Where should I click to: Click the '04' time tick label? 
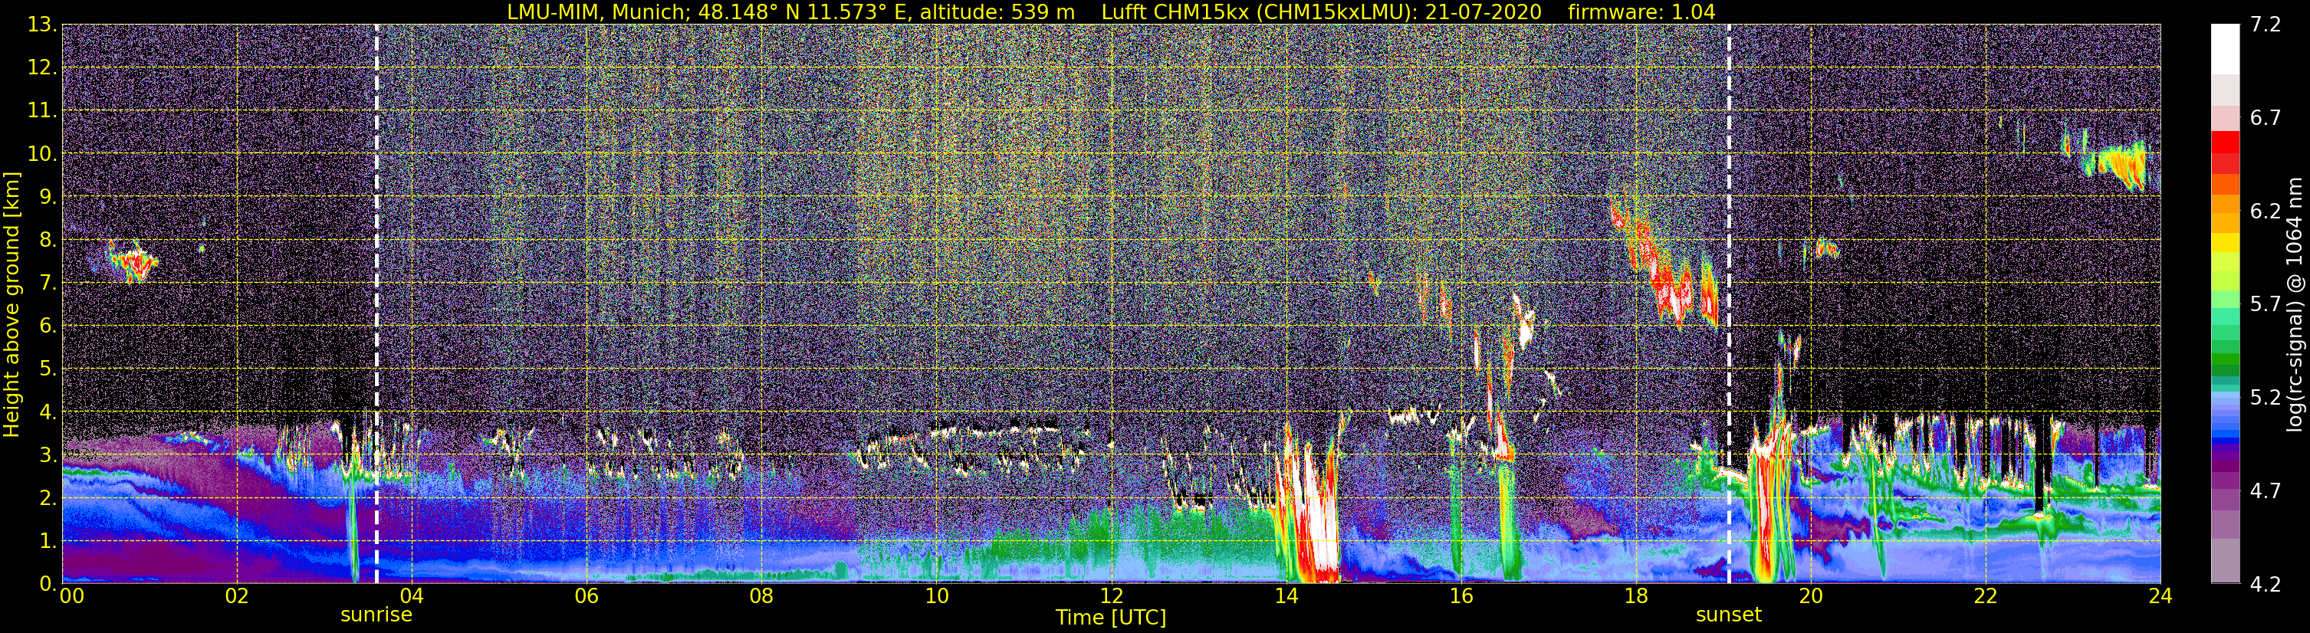point(412,596)
